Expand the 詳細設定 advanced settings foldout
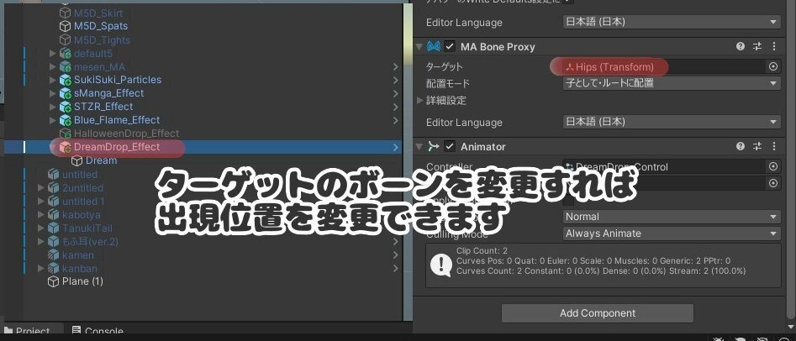Image resolution: width=796 pixels, height=341 pixels. click(419, 101)
